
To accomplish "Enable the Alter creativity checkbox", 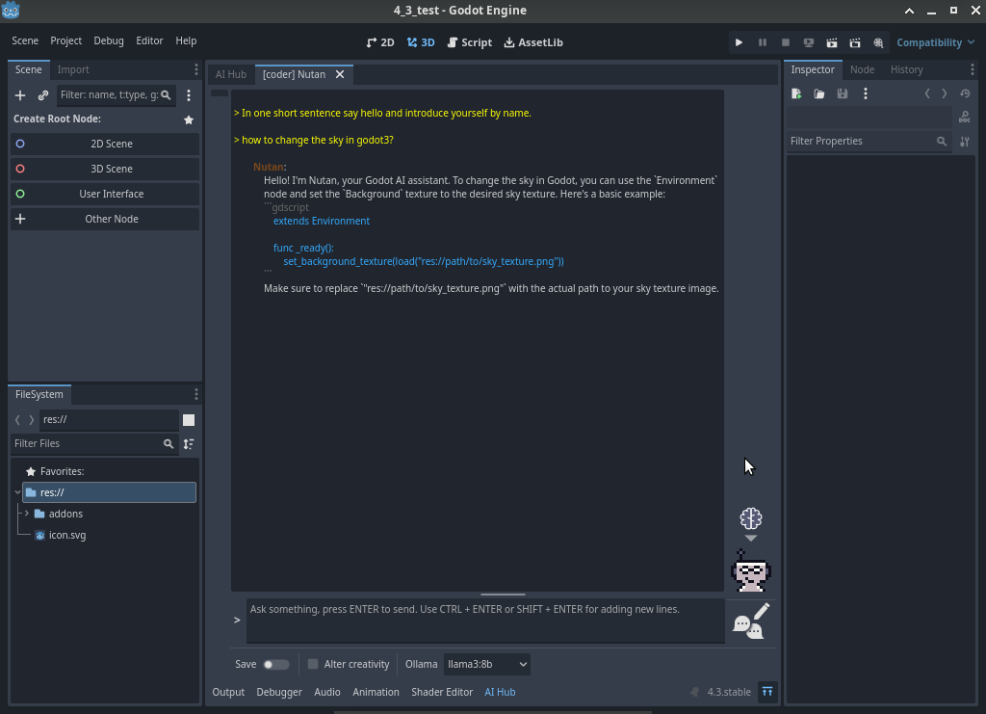I will tap(313, 664).
